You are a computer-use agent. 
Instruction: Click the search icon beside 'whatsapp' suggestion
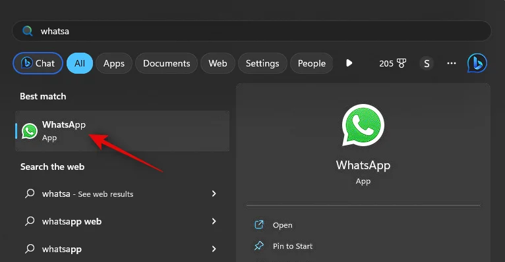tap(30, 249)
